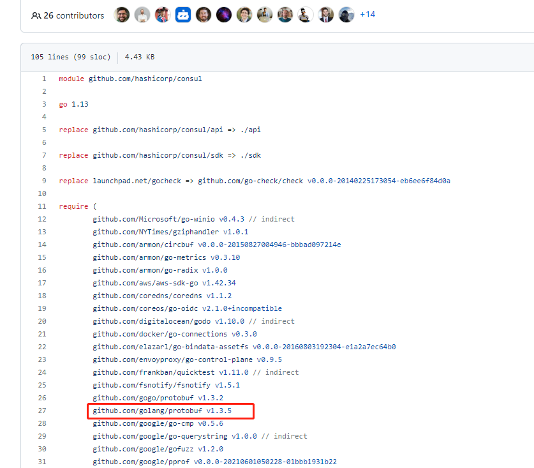Click github.com/gogo/protobuf v1.3.2 line
Image resolution: width=534 pixels, height=468 pixels.
[x=158, y=398]
